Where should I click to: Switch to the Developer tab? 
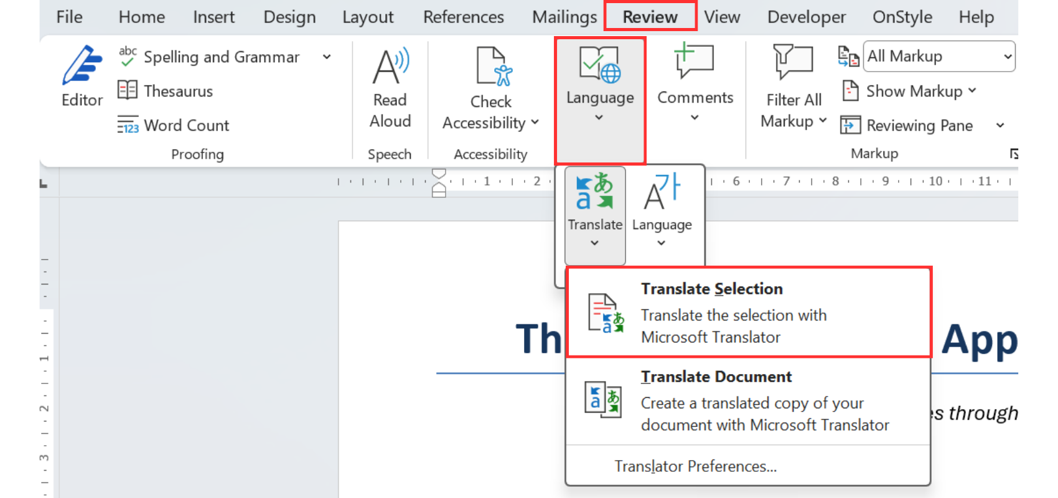coord(807,17)
